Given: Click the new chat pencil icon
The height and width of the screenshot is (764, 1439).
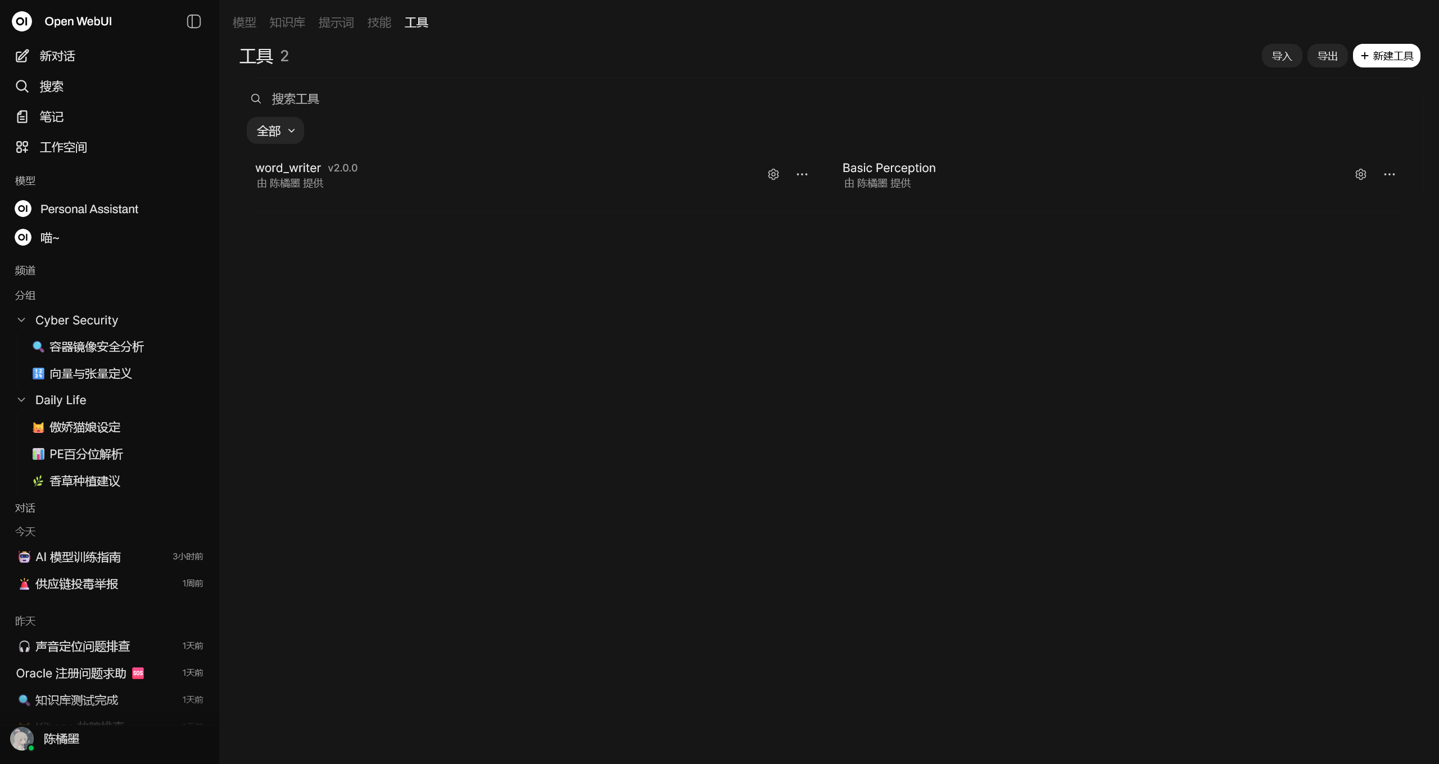Looking at the screenshot, I should [x=22, y=56].
